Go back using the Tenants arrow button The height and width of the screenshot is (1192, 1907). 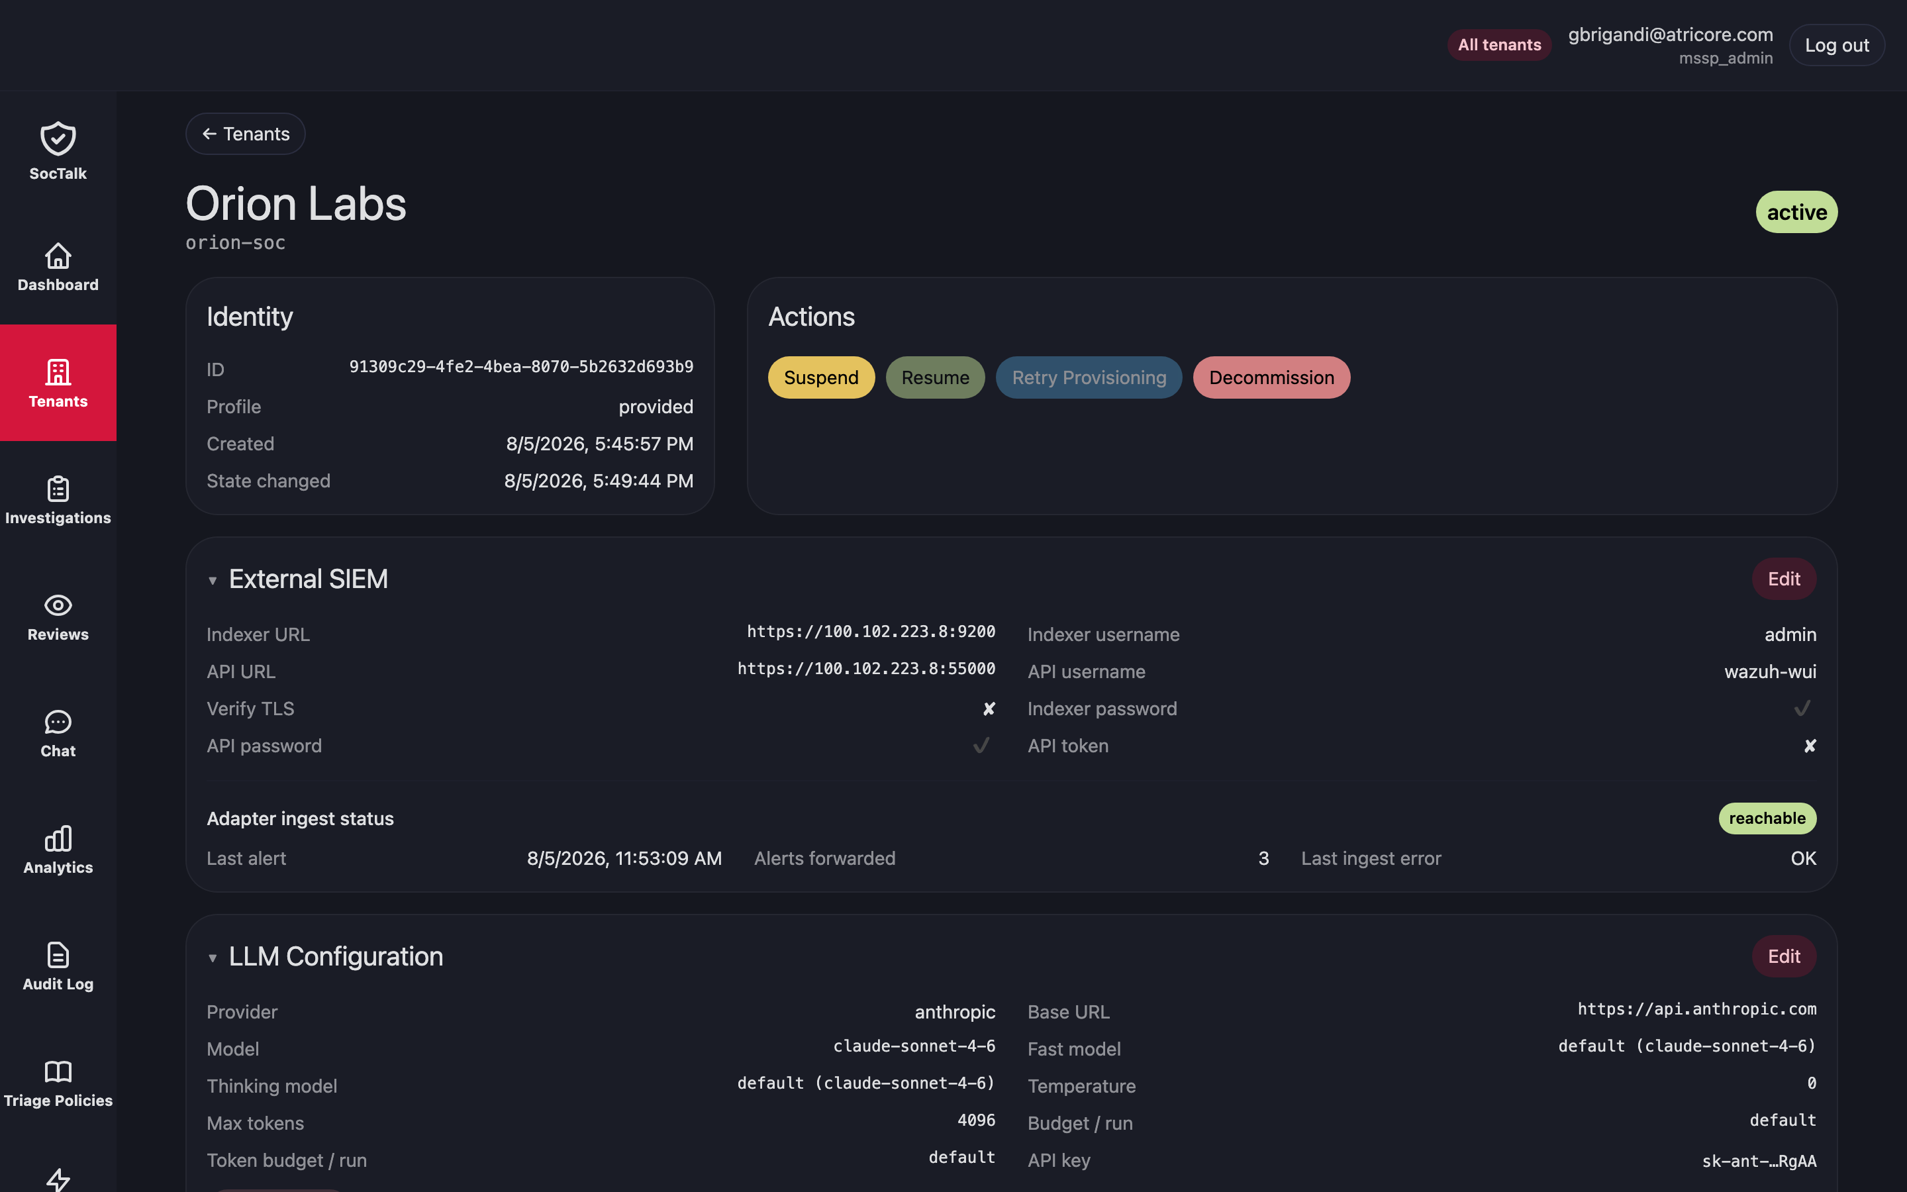click(245, 134)
